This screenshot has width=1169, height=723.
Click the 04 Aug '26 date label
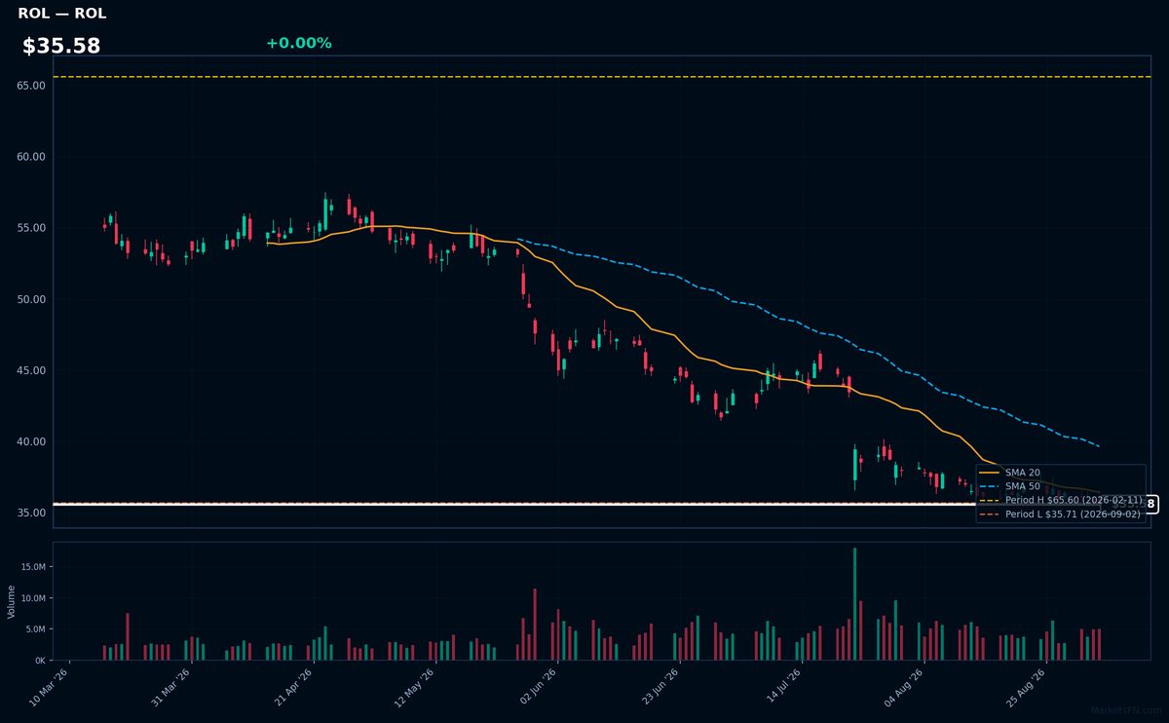[902, 687]
